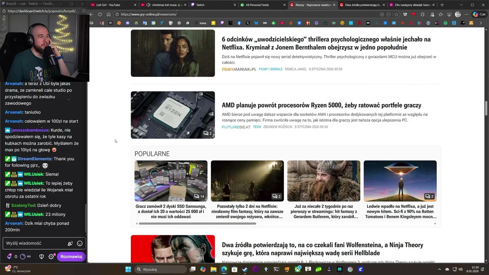Open janoszebambosze username in chat
The image size is (489, 275).
click(30, 130)
